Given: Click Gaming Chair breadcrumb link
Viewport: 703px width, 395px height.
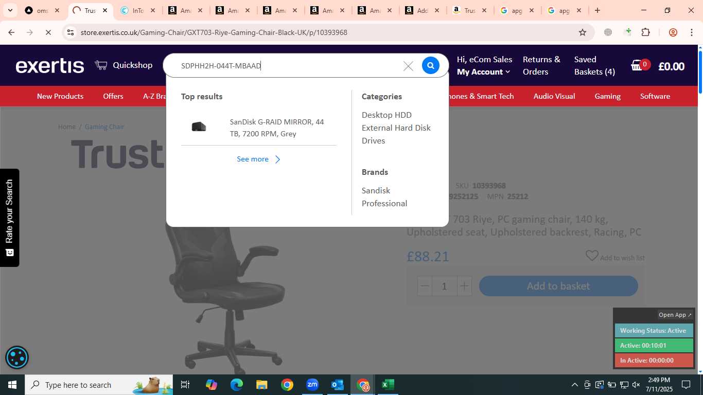Looking at the screenshot, I should (x=104, y=127).
